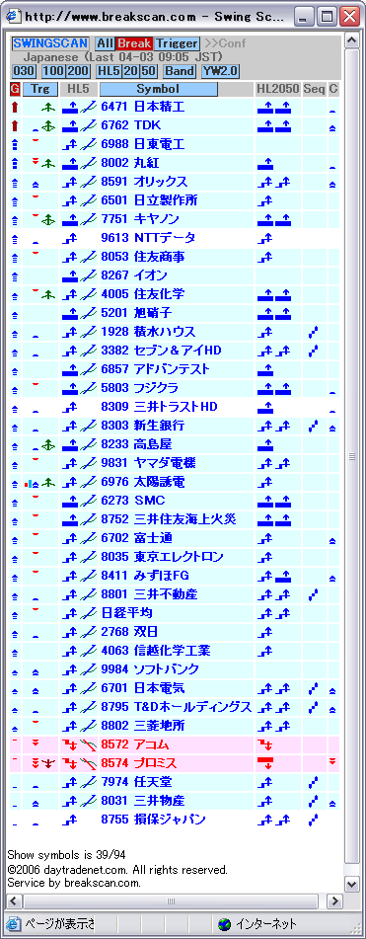Click the vertical scrollbar up arrow

coord(352,41)
